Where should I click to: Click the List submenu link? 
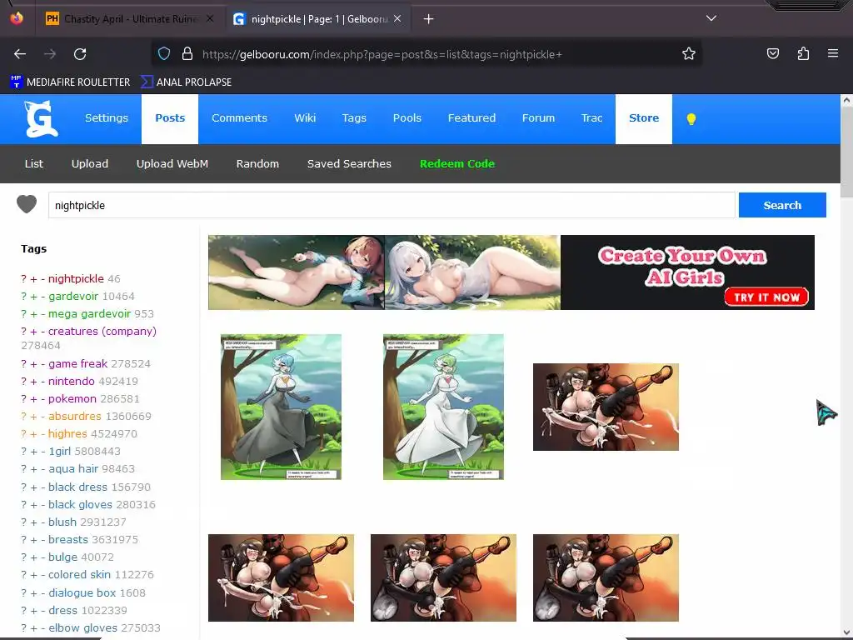33,164
